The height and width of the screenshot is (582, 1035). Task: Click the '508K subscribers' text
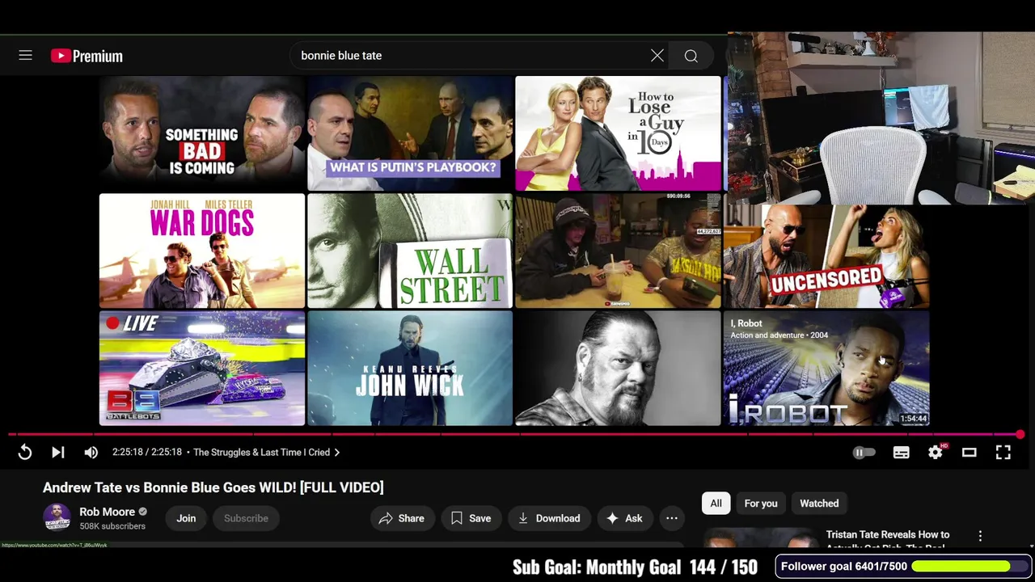click(x=112, y=526)
